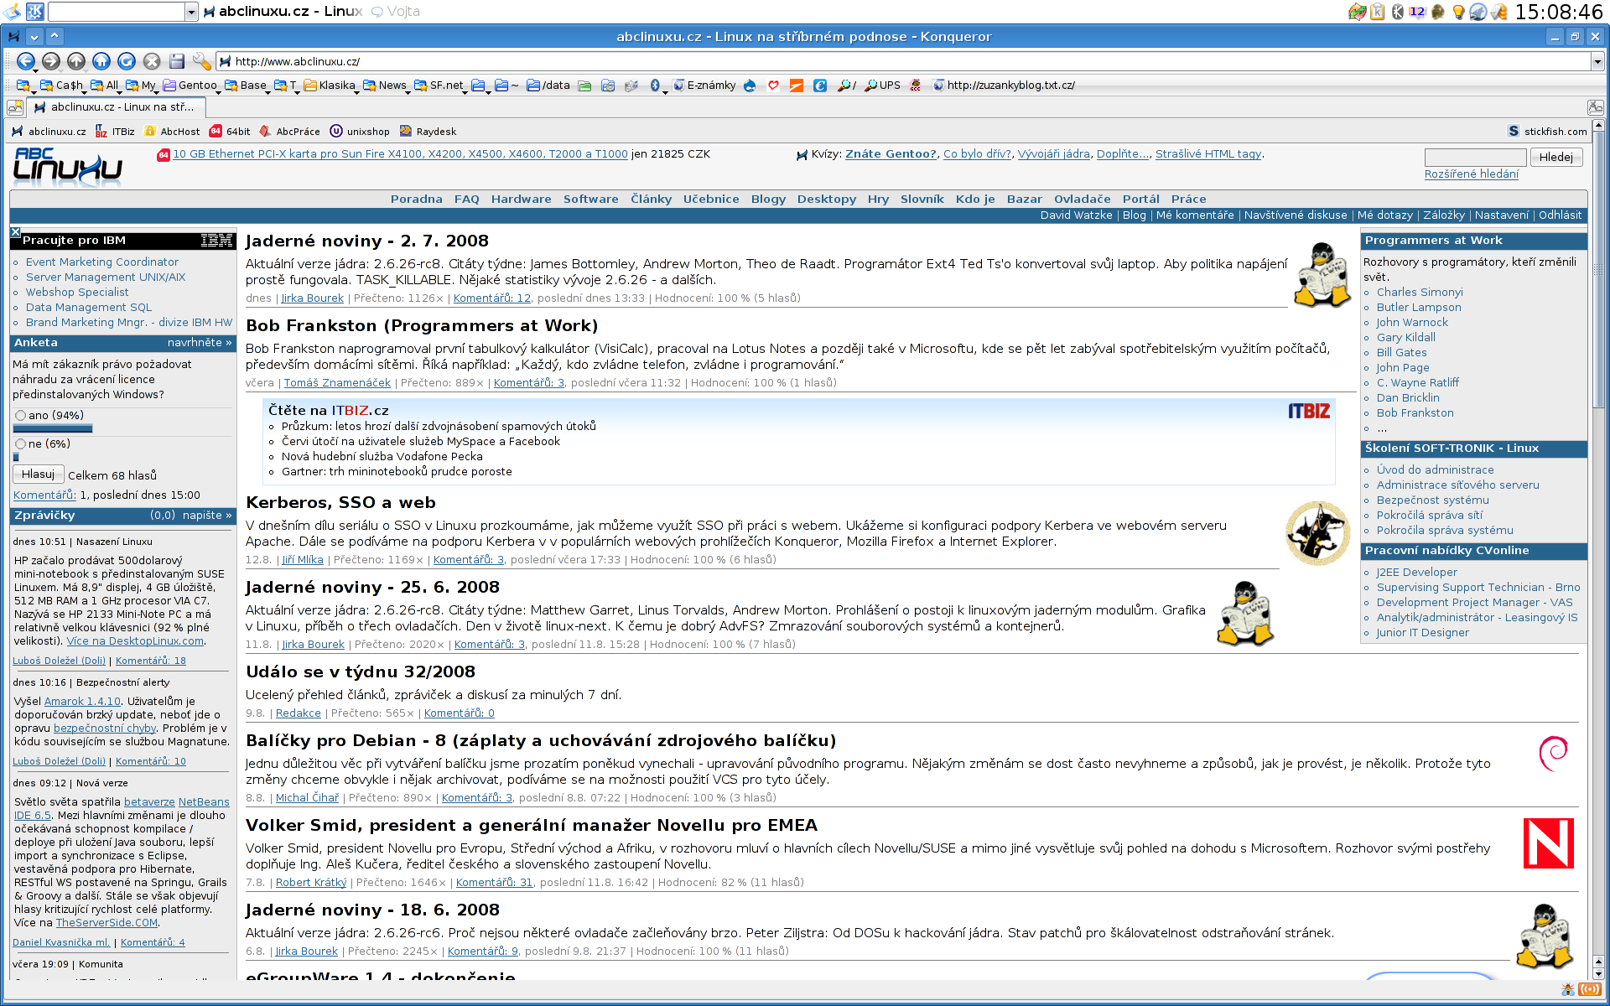The height and width of the screenshot is (1006, 1610).
Task: Focus the URL address field
Action: (x=904, y=61)
